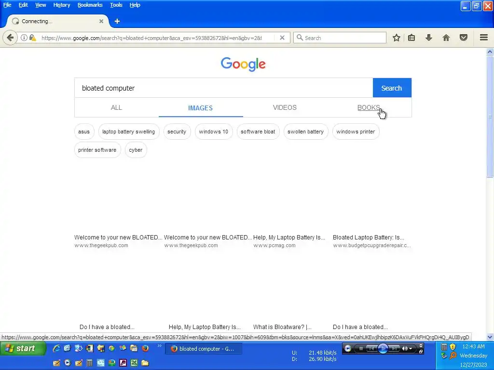
Task: Click the security shield tray icon
Action: tap(453, 347)
